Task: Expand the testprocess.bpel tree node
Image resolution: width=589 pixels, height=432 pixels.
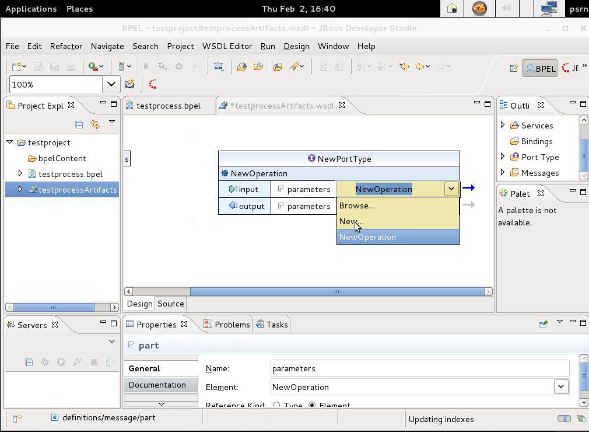Action: (20, 173)
